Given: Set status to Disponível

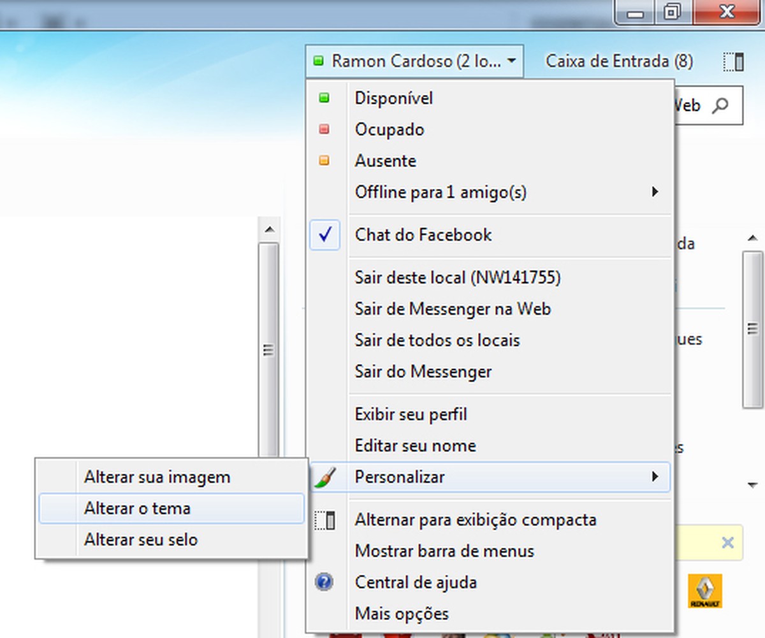Looking at the screenshot, I should [x=490, y=98].
